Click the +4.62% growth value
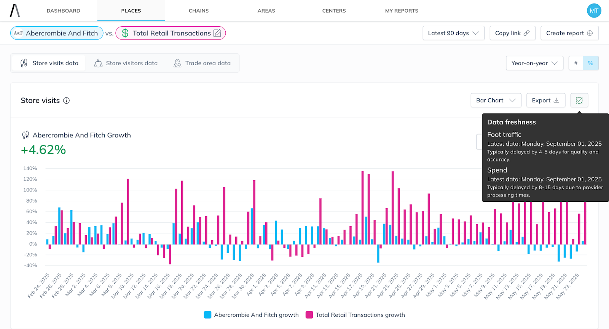609x329 pixels. tap(43, 150)
